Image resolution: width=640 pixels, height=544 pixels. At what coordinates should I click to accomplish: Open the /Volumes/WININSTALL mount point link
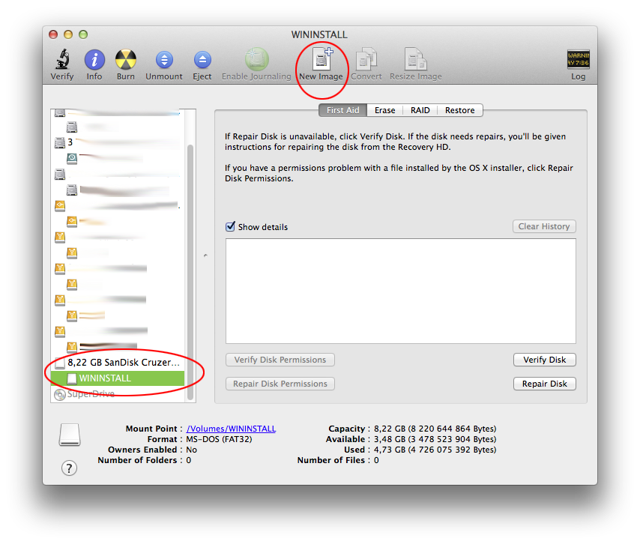[x=231, y=429]
